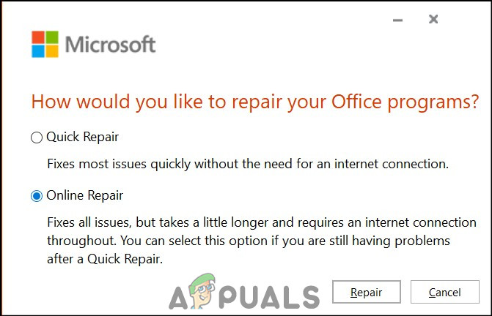Viewport: 492px width, 316px height.
Task: Click the repair Office programs heading
Action: (x=254, y=102)
